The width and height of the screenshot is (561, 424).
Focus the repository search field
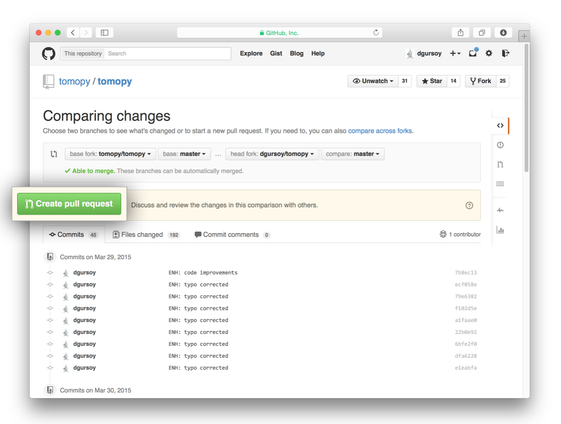[x=168, y=54]
